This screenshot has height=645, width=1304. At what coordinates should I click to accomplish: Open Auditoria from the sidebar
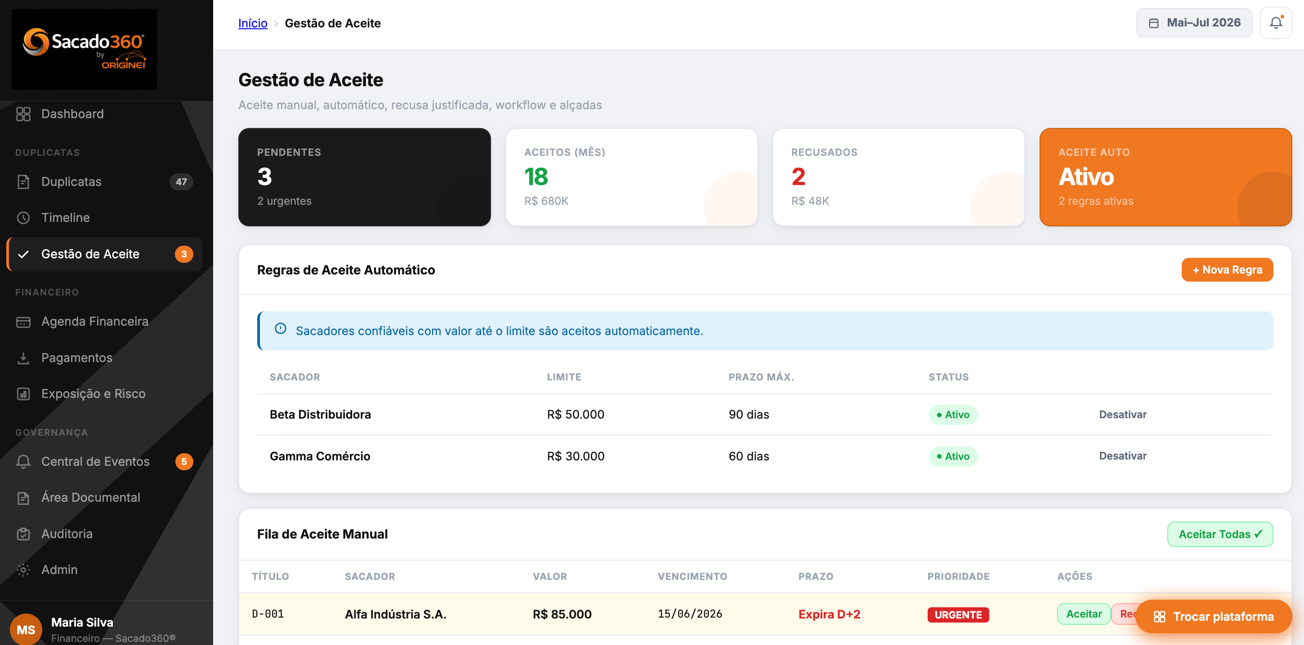(104, 534)
